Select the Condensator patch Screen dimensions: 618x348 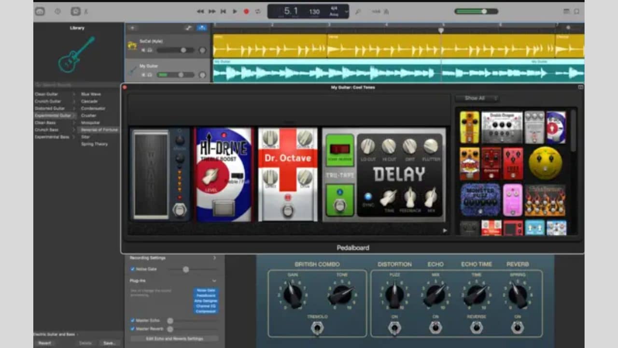click(93, 108)
